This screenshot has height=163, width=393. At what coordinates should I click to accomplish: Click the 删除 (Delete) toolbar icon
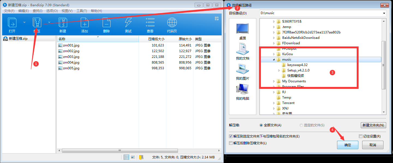[106, 22]
